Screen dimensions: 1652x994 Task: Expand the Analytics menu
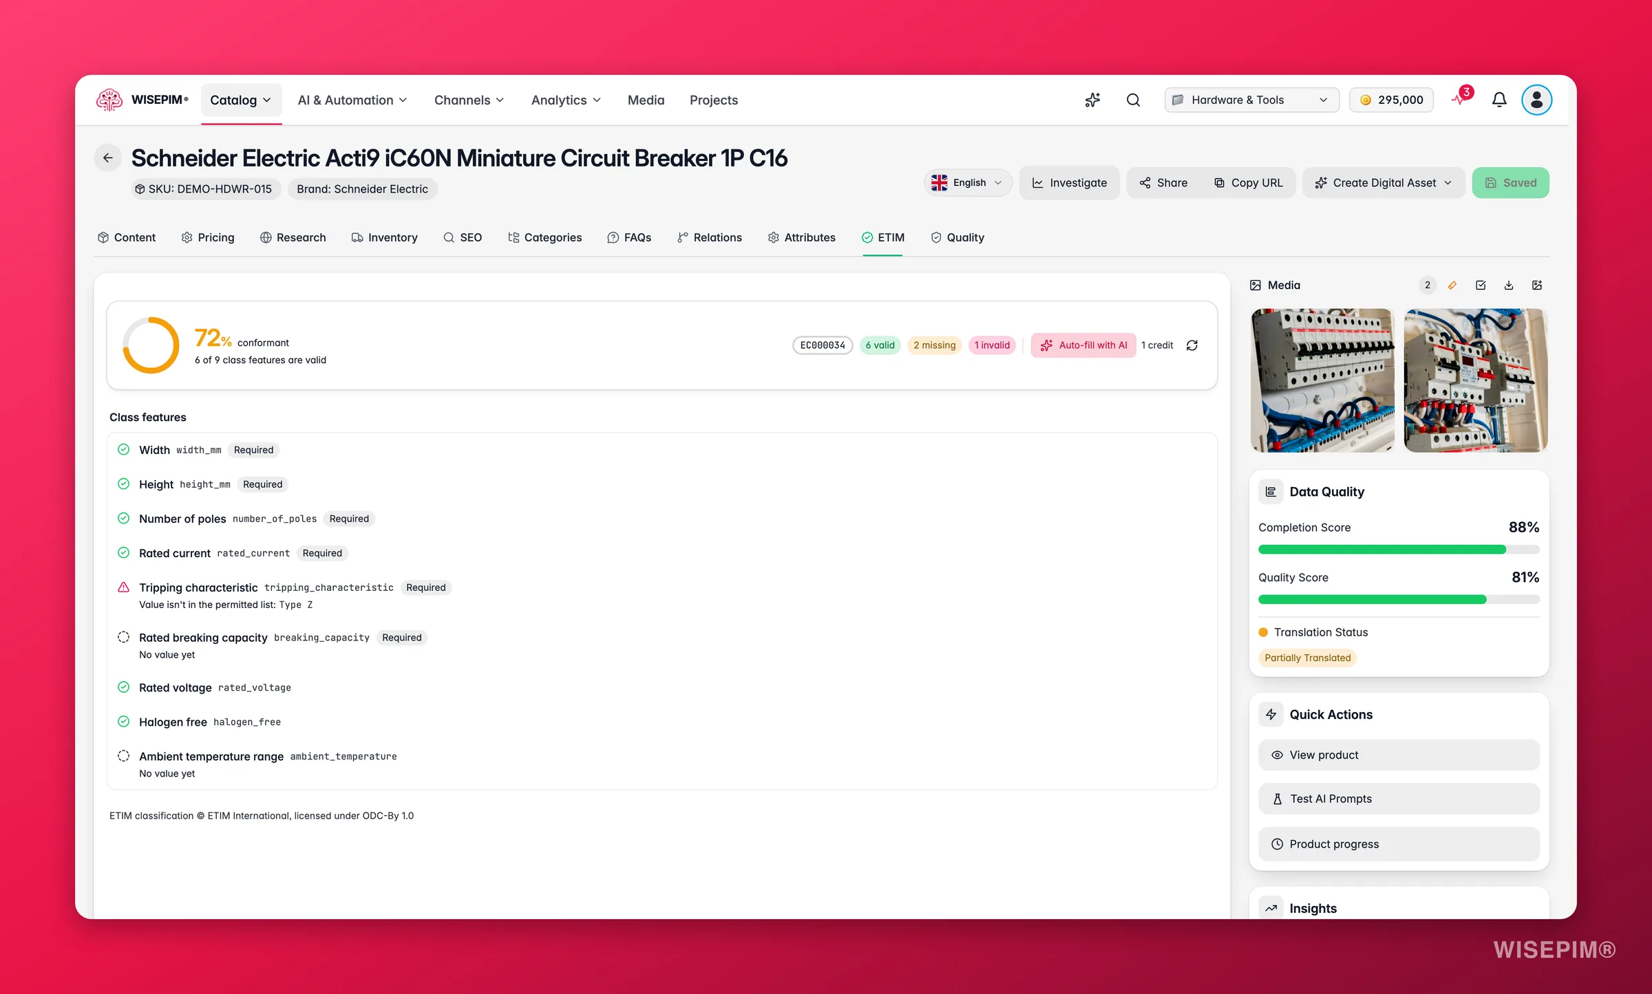[x=566, y=100]
